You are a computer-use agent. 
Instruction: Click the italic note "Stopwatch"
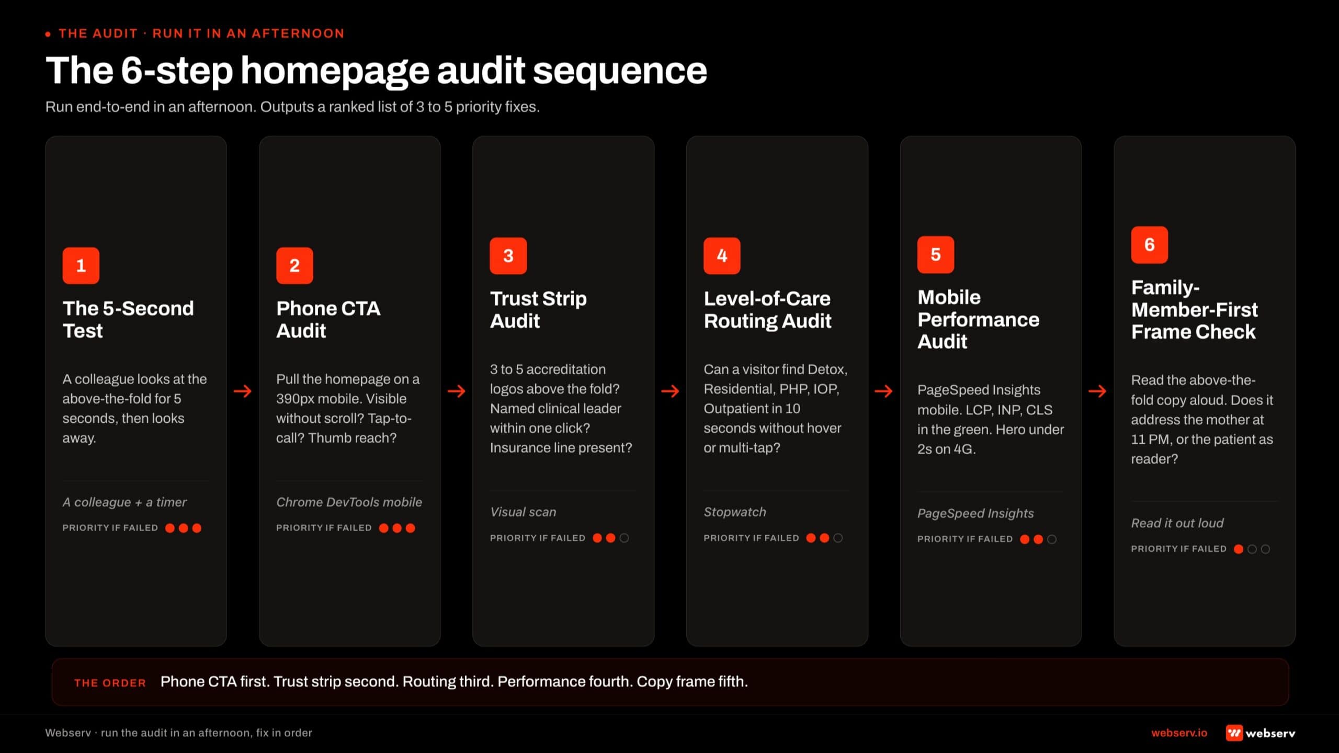(734, 512)
